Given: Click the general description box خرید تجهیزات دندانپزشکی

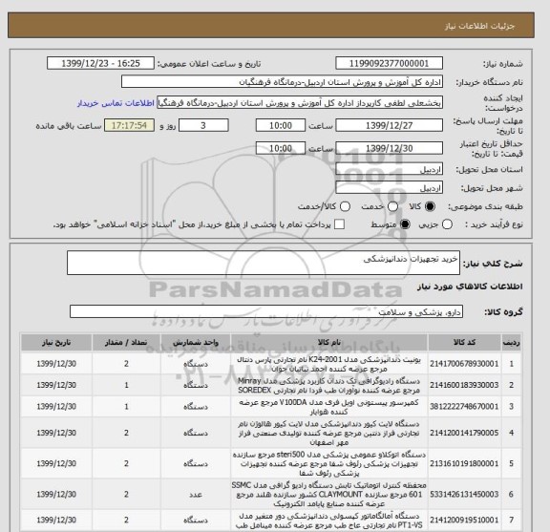Looking at the screenshot, I should 264,263.
